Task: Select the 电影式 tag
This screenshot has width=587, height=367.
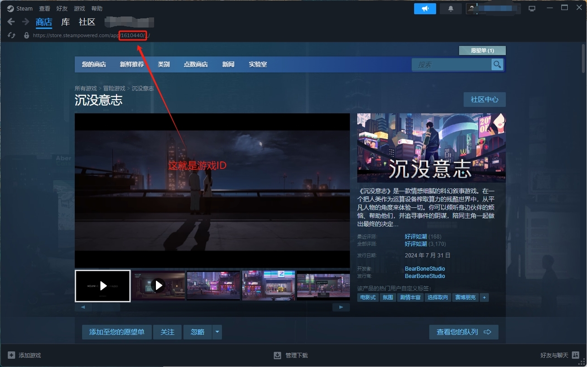Action: click(x=368, y=297)
